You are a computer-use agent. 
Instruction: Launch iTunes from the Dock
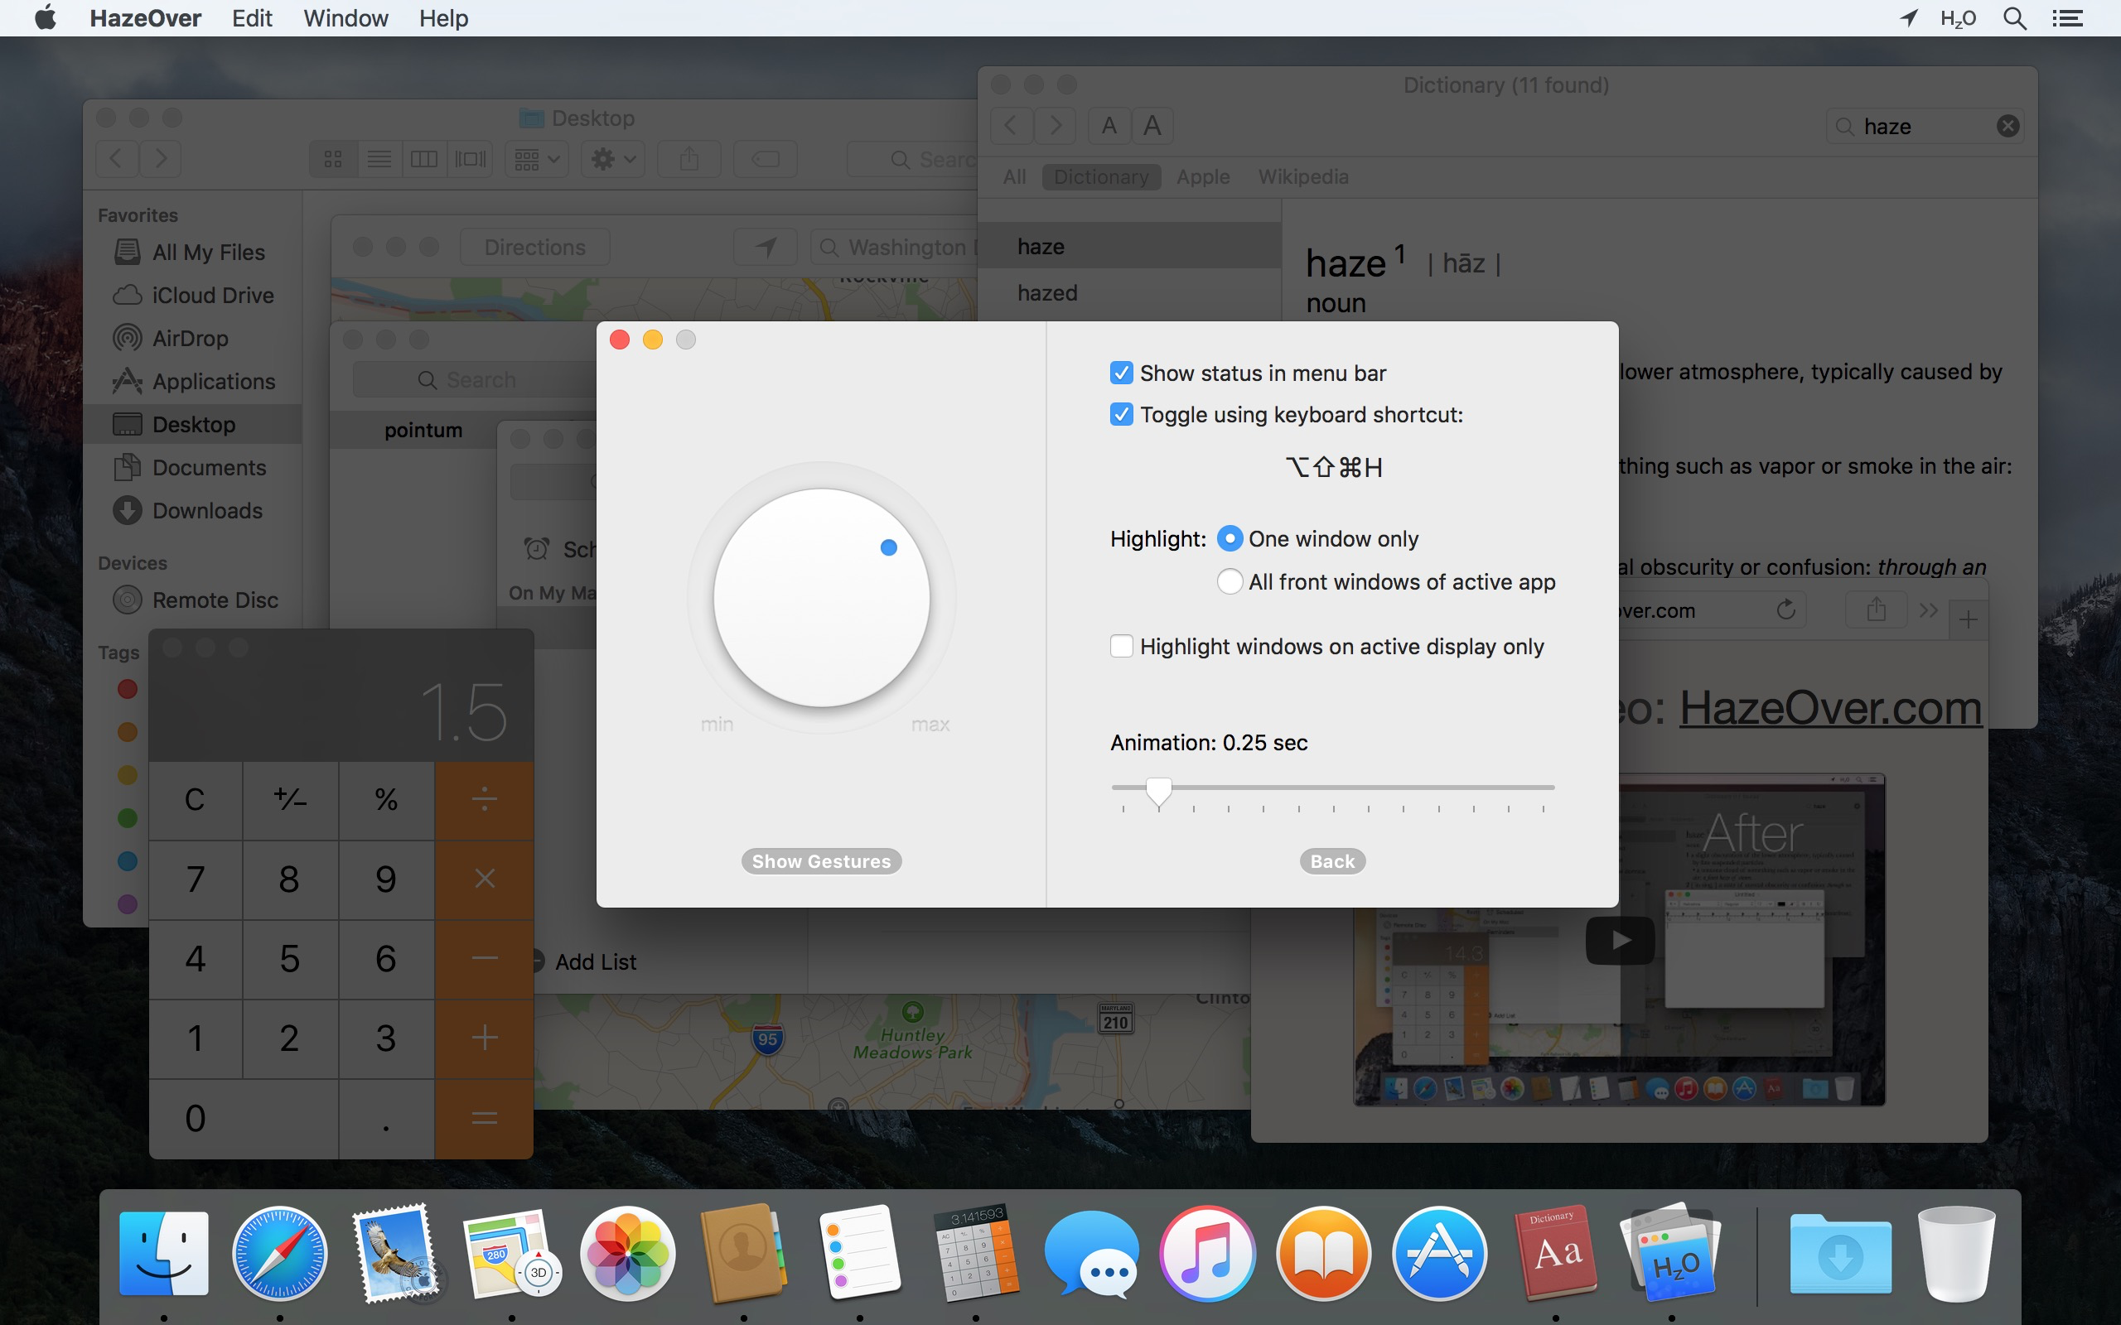(x=1207, y=1253)
